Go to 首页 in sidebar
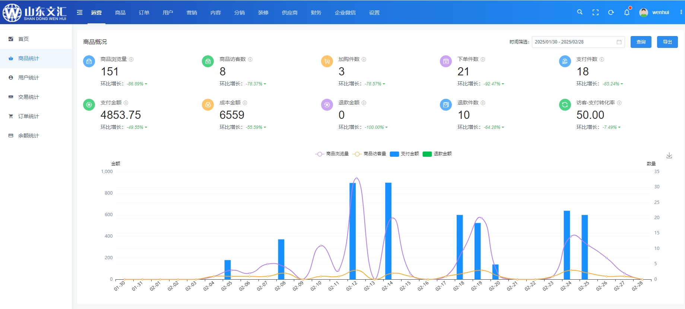Image resolution: width=685 pixels, height=309 pixels. pos(36,39)
